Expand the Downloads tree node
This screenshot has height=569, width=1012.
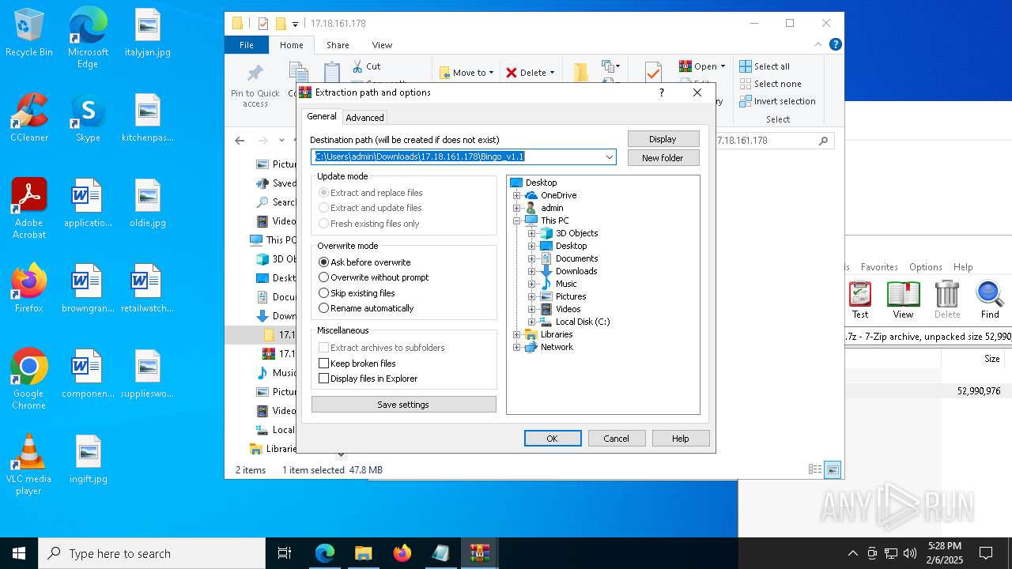point(532,271)
